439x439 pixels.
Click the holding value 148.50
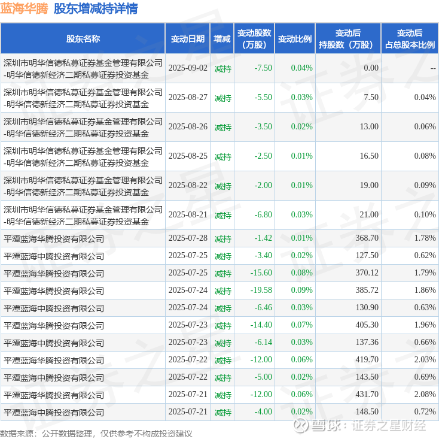tap(367, 412)
